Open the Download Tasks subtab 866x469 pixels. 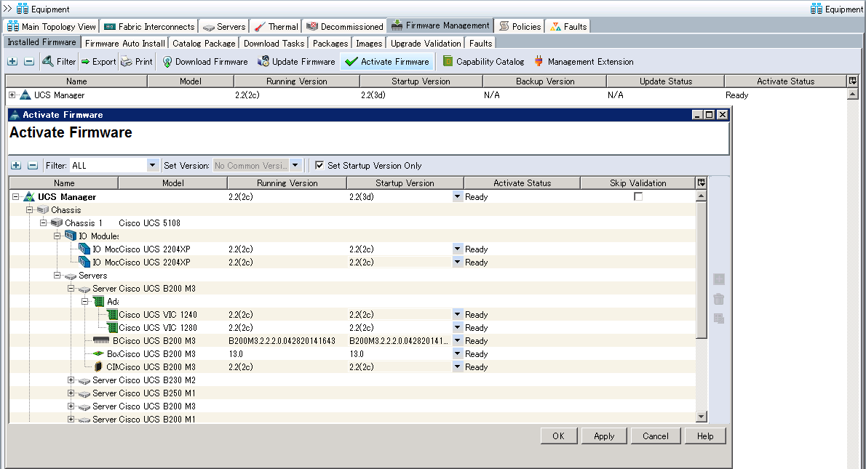coord(274,43)
